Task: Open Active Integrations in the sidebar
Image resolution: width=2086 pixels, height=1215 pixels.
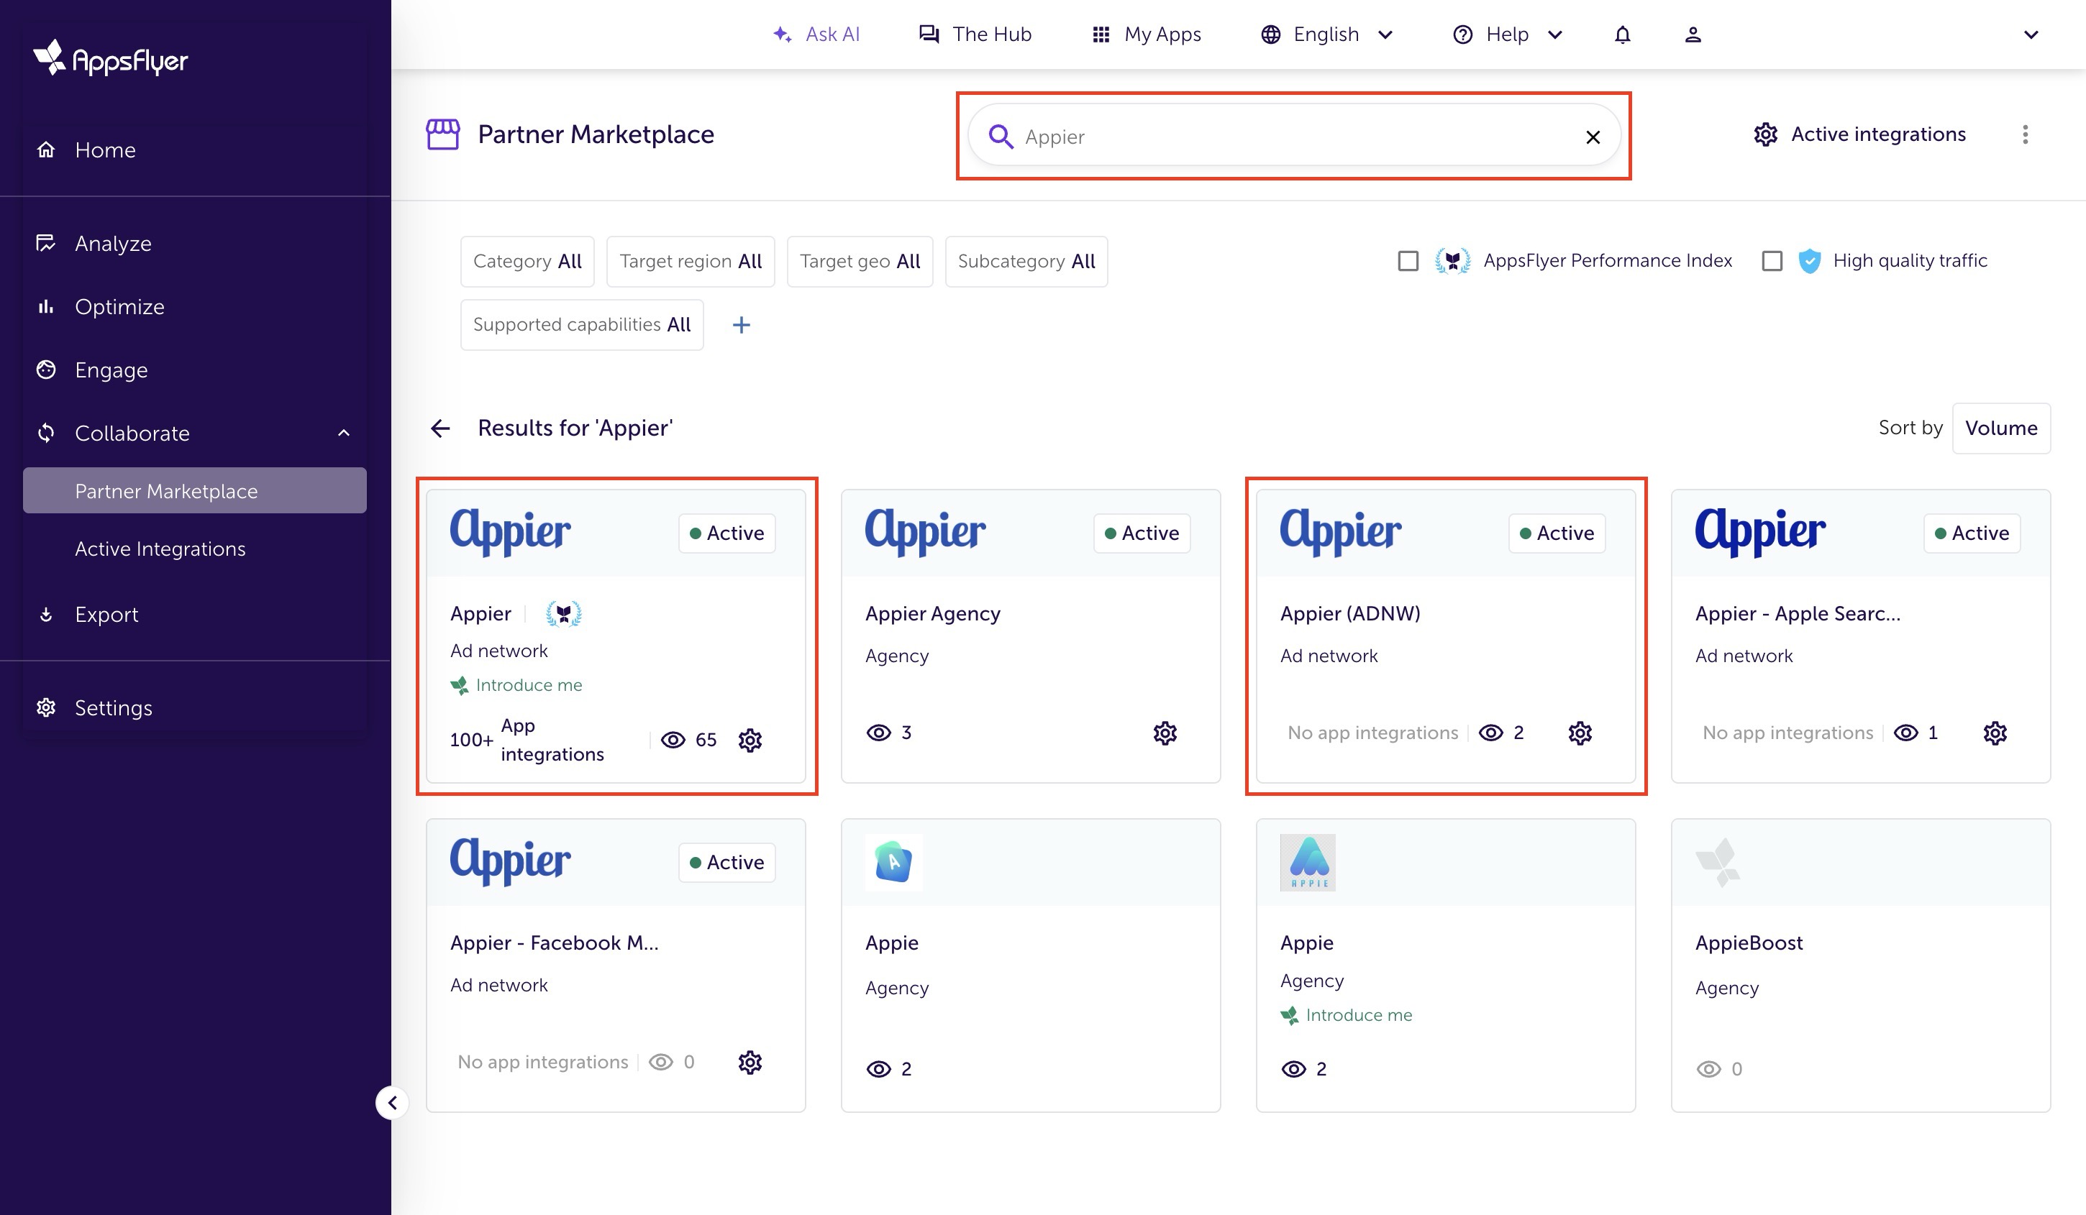Action: (160, 549)
